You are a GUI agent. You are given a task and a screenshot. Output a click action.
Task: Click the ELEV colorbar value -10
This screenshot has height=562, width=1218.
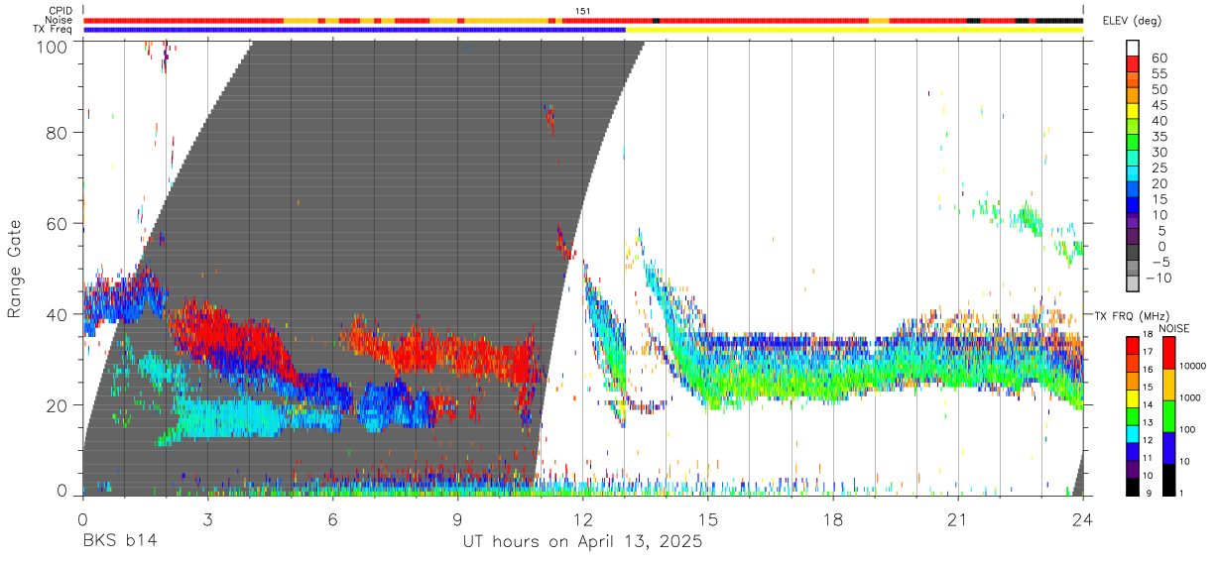(1157, 279)
